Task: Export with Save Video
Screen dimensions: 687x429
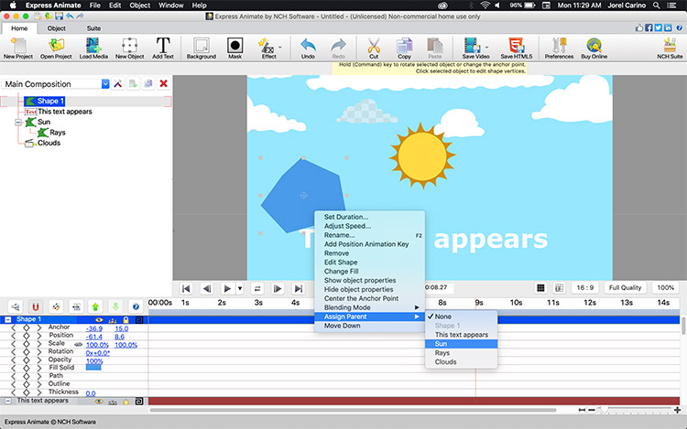Action: (474, 48)
